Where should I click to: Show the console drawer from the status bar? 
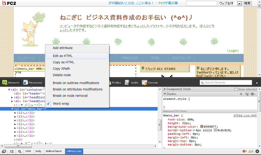pos(12,151)
